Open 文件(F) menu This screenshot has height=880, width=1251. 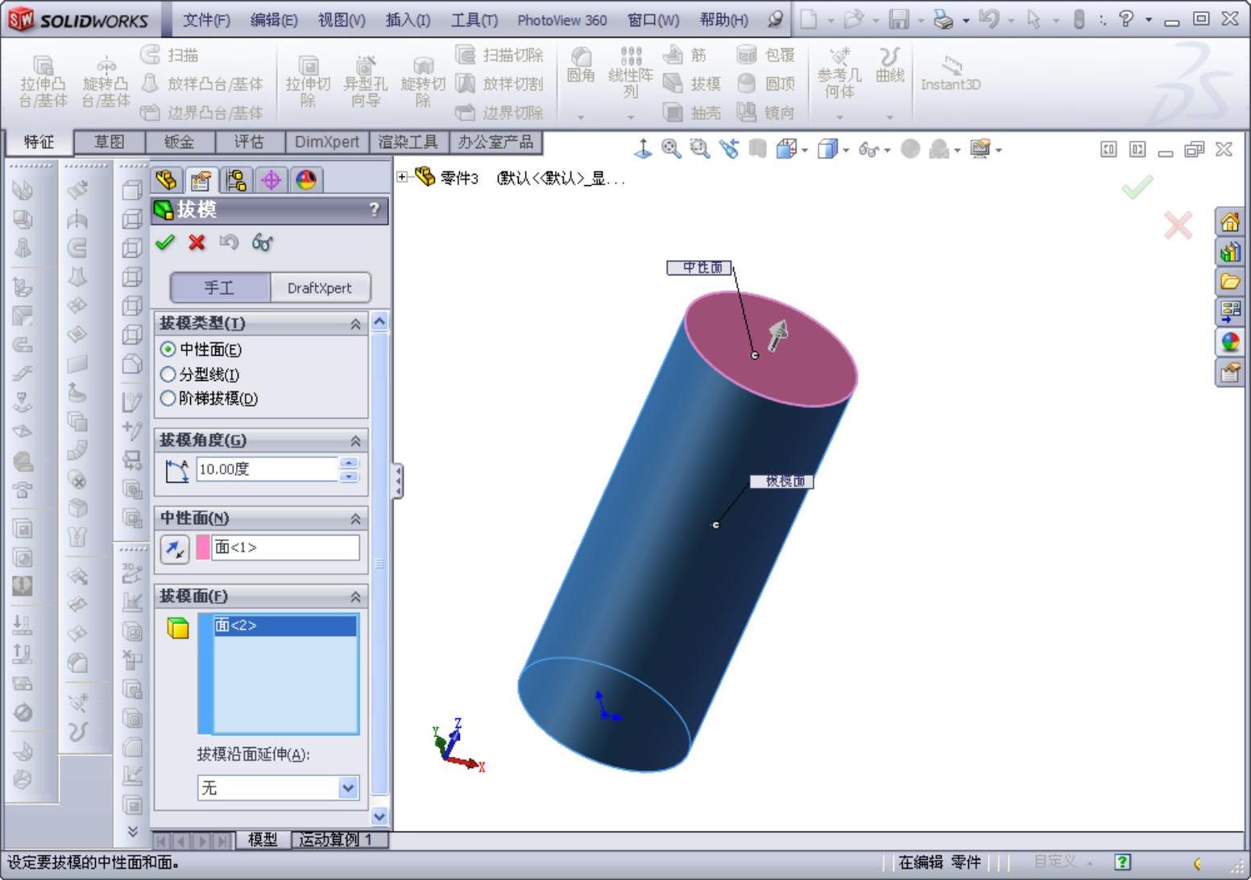206,20
